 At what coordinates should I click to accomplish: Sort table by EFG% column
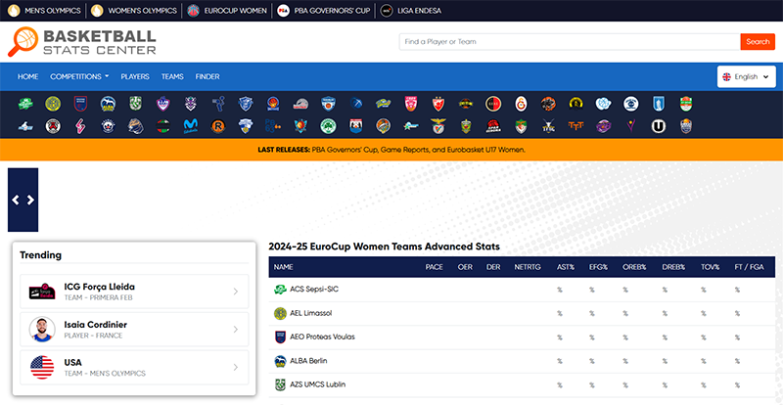pyautogui.click(x=598, y=267)
